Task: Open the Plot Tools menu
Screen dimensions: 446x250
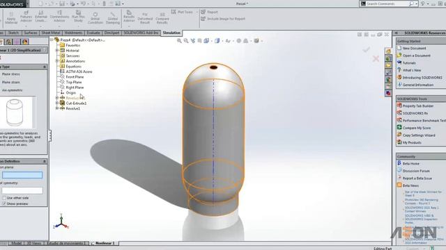Action: pos(184,12)
